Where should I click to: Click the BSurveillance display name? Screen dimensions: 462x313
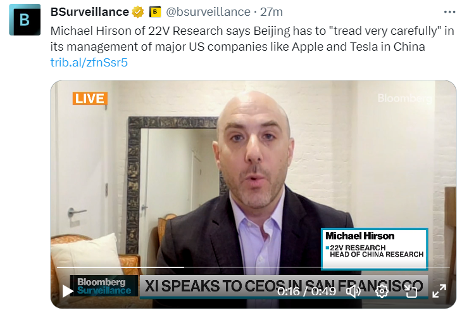(90, 12)
